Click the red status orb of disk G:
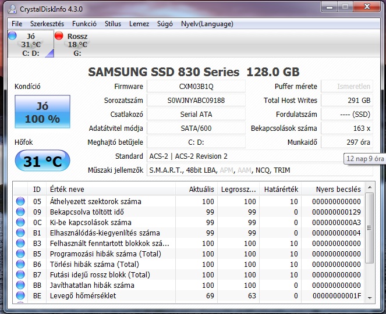 pyautogui.click(x=59, y=35)
